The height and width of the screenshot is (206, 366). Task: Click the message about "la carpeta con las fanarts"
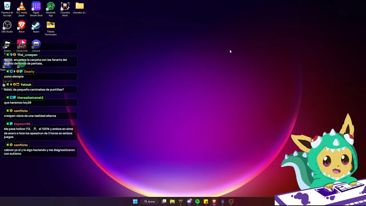(x=35, y=62)
